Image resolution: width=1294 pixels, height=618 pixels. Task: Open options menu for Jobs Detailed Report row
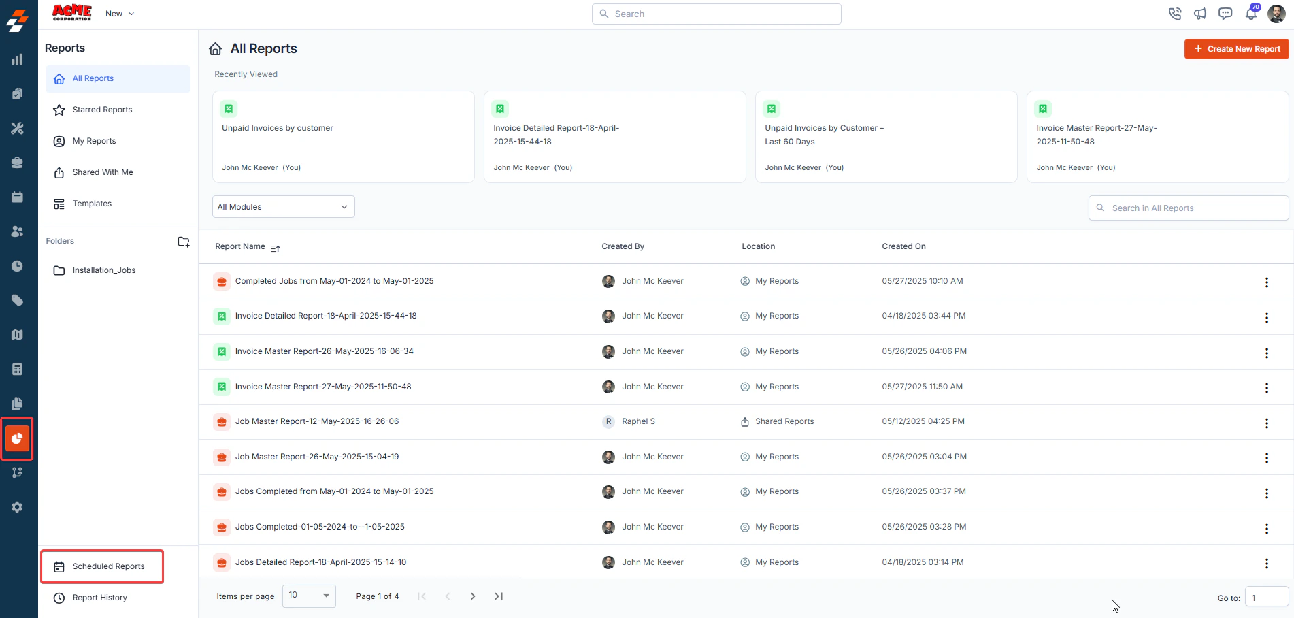point(1266,564)
